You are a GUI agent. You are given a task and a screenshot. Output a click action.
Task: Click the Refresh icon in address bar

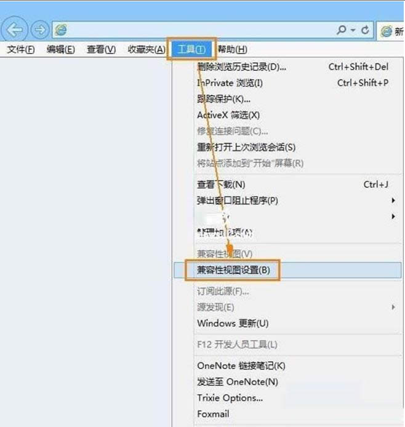click(x=365, y=30)
